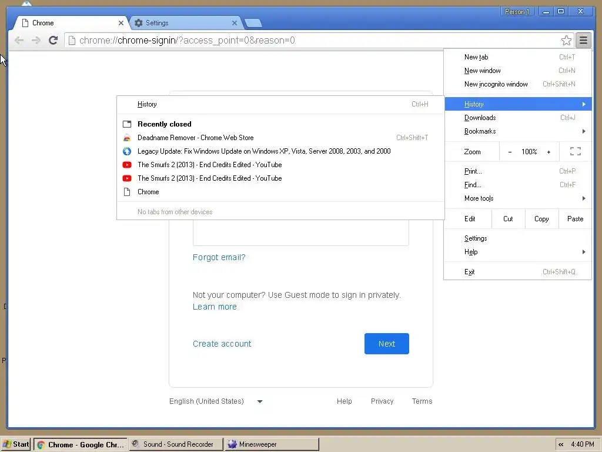This screenshot has width=602, height=452.
Task: Click the page icon in address bar
Action: (72, 41)
